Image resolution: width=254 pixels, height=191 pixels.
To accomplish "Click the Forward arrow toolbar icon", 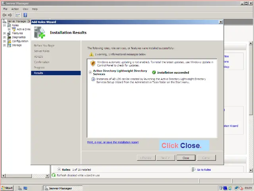I will tap(10, 15).
